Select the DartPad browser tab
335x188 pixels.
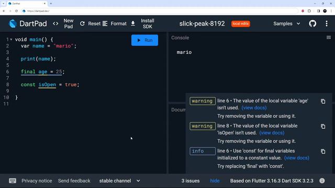coord(26,4)
